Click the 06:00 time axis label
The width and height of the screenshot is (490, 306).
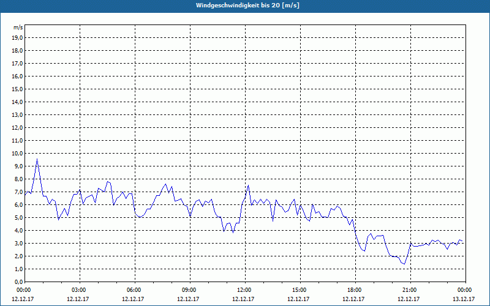click(x=135, y=290)
